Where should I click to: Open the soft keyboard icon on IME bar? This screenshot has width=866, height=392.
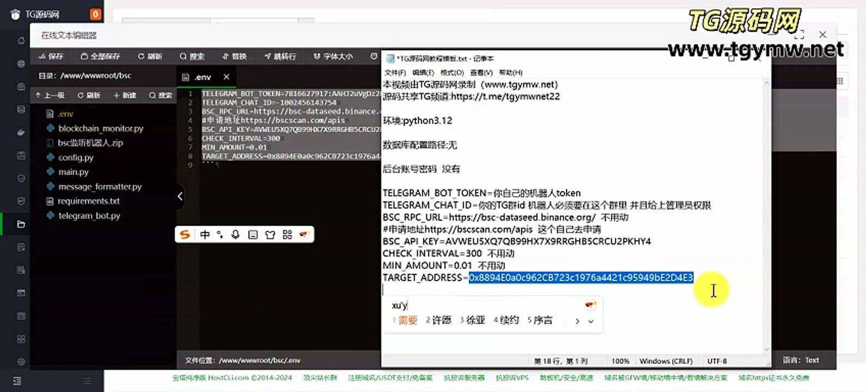coord(253,235)
